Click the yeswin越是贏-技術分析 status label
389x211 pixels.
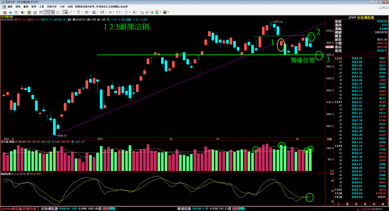(x=20, y=209)
